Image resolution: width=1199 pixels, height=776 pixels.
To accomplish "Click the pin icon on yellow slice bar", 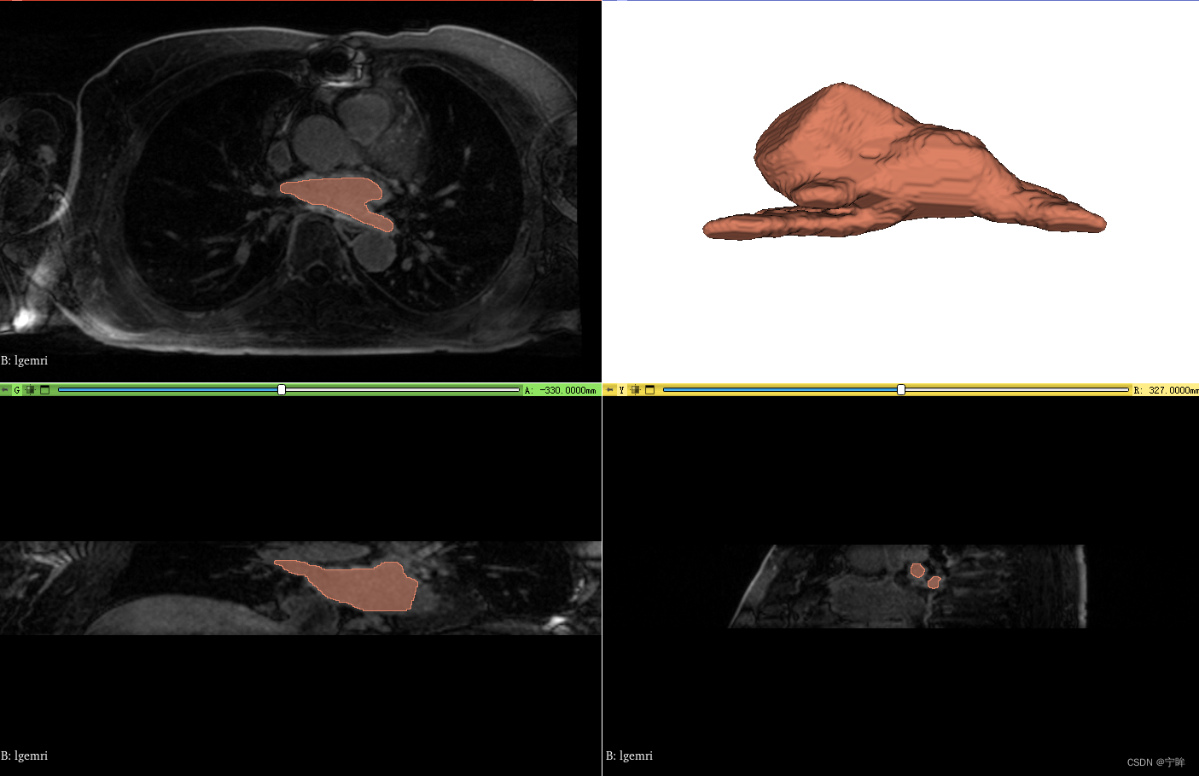I will tap(609, 390).
